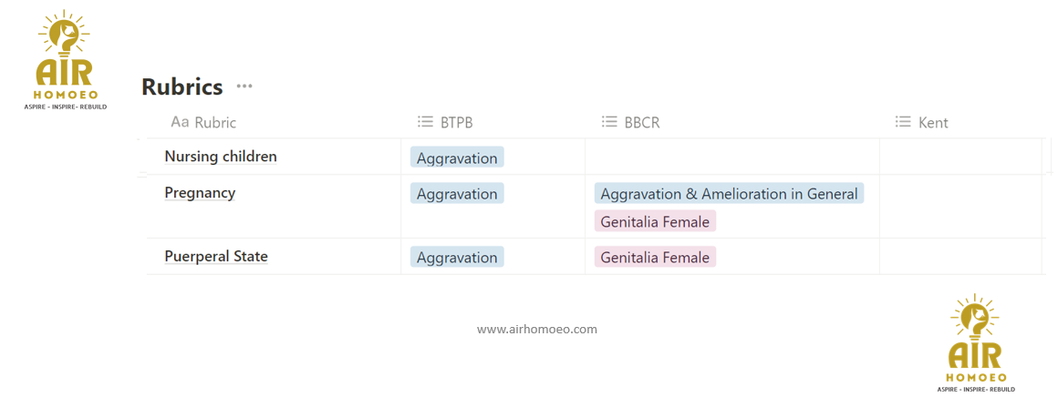
Task: Open the Kent column header menu
Action: tap(933, 122)
